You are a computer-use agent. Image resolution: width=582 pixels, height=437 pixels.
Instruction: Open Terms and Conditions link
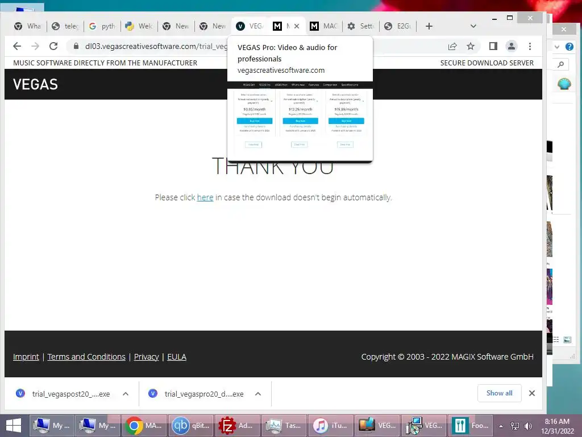pos(86,357)
